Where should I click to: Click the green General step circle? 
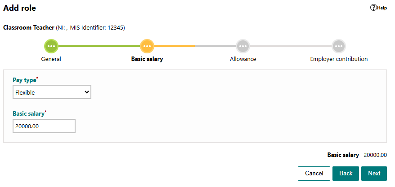[x=51, y=46]
